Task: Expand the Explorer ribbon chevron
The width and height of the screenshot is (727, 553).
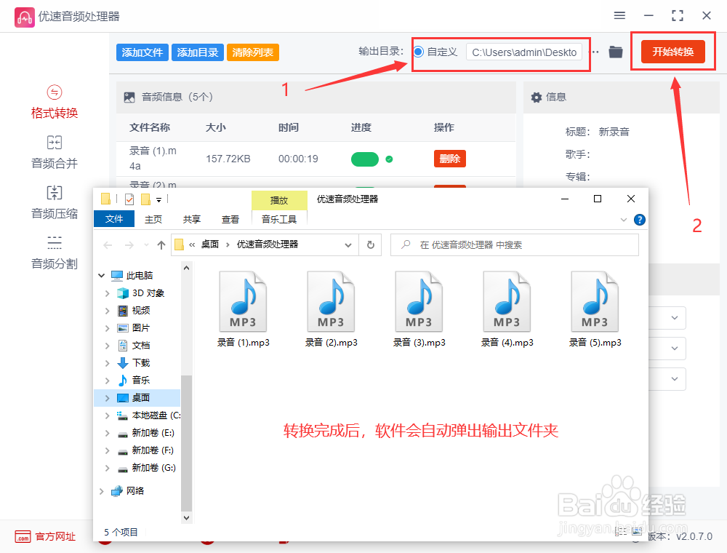Action: (x=624, y=220)
